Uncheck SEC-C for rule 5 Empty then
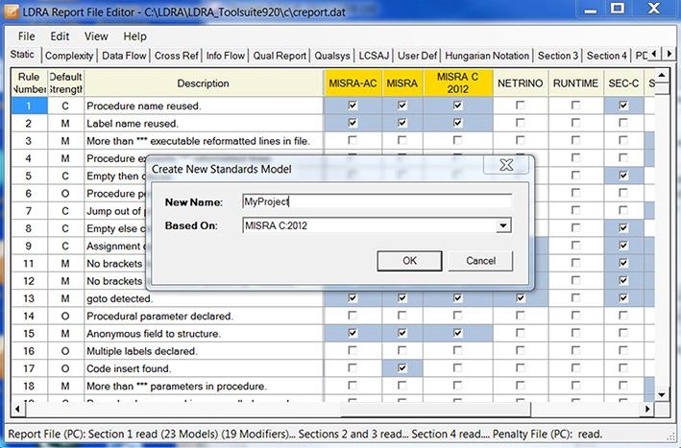The width and height of the screenshot is (681, 448). tap(623, 176)
